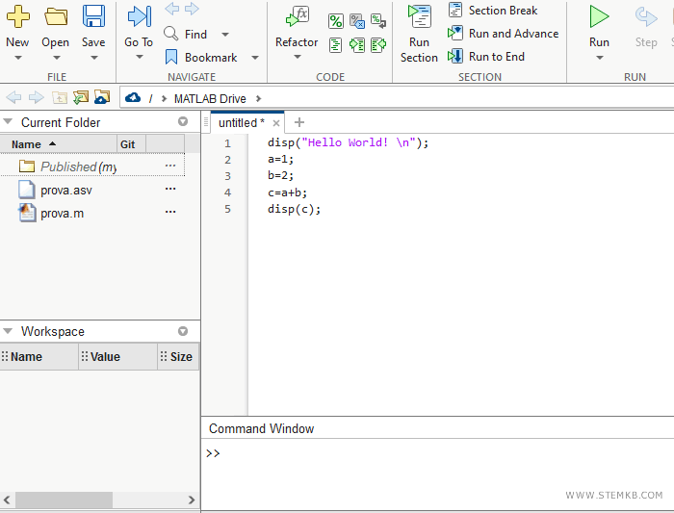Screen dimensions: 674x513
Task: Add a new editor tab
Action: [298, 122]
